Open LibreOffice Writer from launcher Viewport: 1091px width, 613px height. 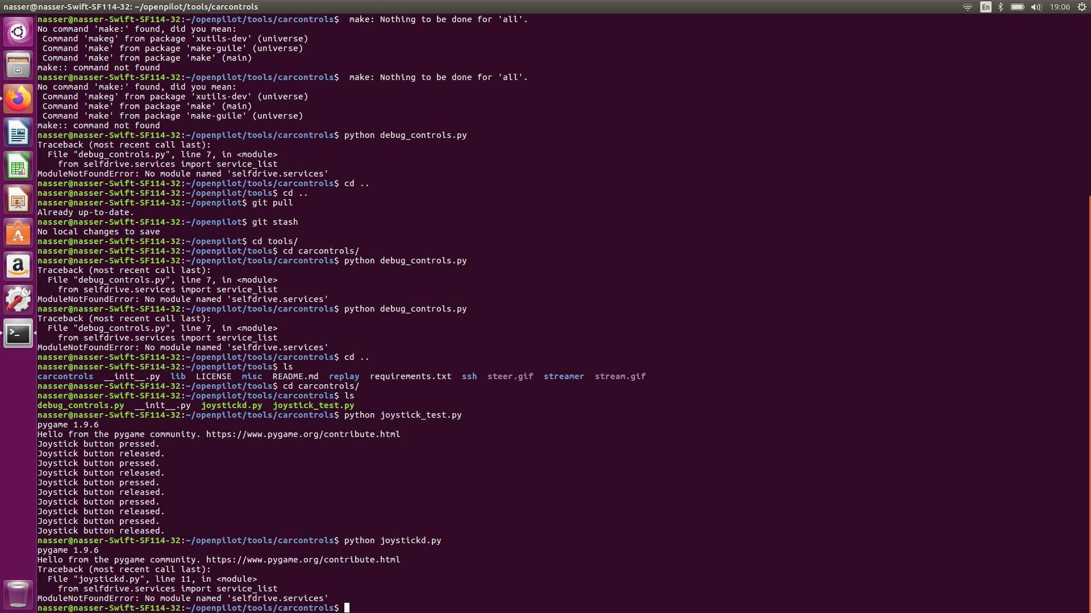click(x=18, y=132)
